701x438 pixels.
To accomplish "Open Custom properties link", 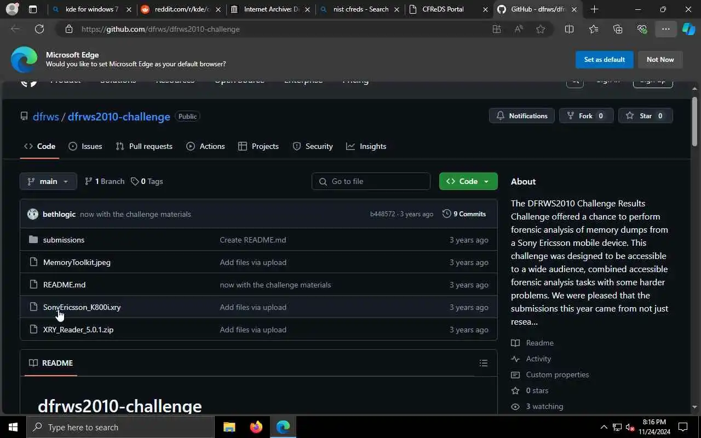I will pyautogui.click(x=550, y=374).
